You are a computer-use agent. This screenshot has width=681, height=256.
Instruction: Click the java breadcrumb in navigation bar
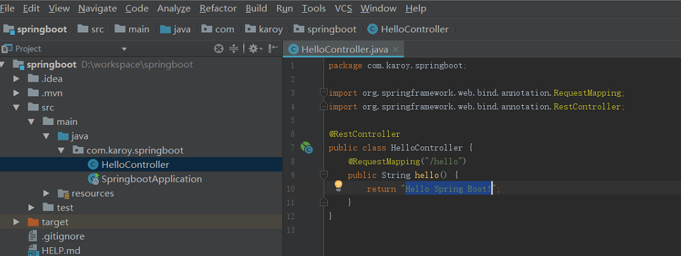[x=175, y=29]
